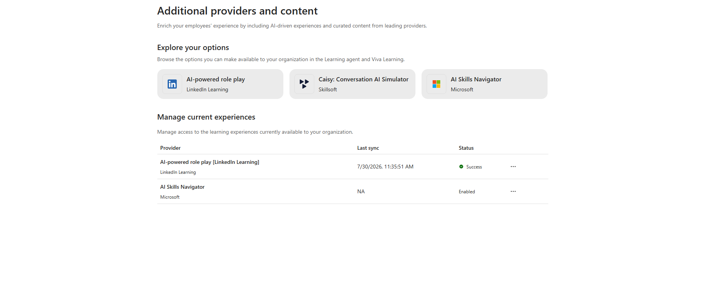Click the Manage current experiences heading
This screenshot has width=711, height=301.
pos(206,117)
